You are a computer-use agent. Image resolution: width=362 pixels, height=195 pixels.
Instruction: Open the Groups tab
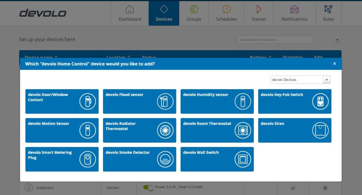pos(194,13)
